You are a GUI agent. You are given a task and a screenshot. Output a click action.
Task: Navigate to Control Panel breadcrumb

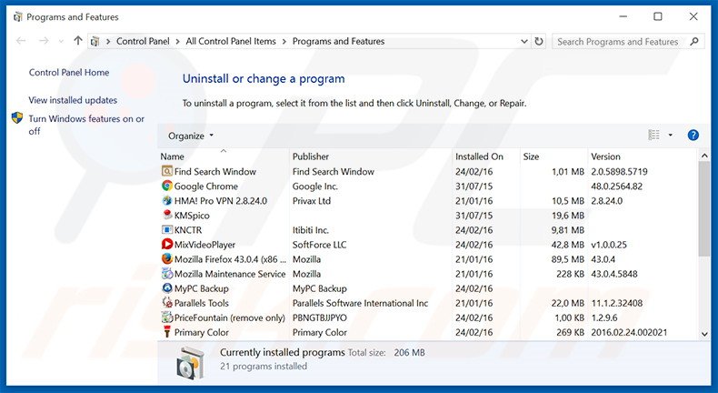pos(143,41)
